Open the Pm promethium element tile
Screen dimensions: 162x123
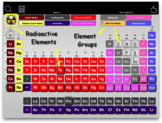[x=69, y=101]
